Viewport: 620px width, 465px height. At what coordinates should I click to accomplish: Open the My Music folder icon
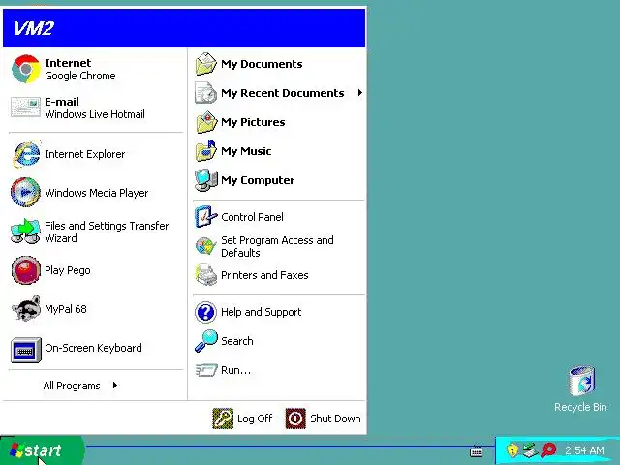[x=206, y=151]
